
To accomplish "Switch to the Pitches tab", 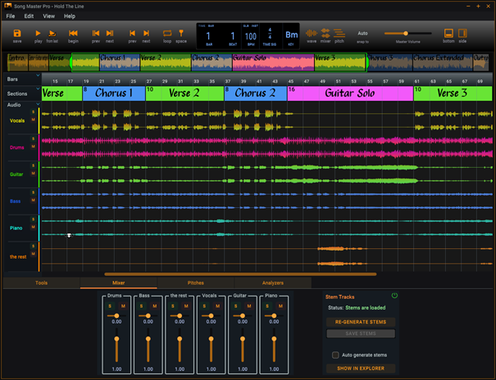I will tap(196, 283).
